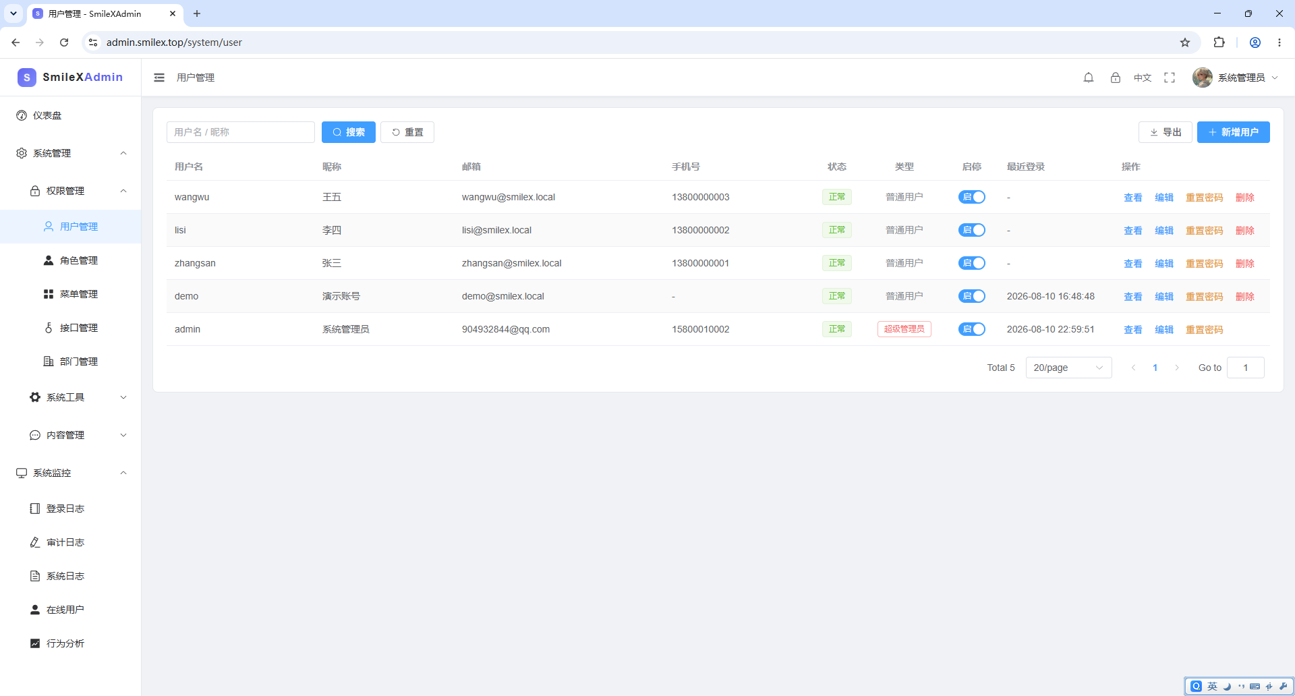Click the 用户名/昵称 search field
This screenshot has height=696, width=1295.
tap(241, 132)
